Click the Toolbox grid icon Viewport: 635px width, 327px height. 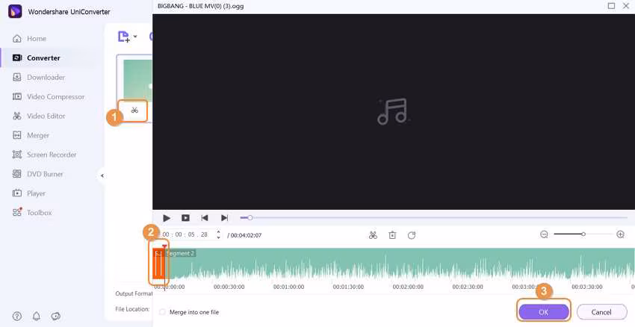(x=17, y=212)
